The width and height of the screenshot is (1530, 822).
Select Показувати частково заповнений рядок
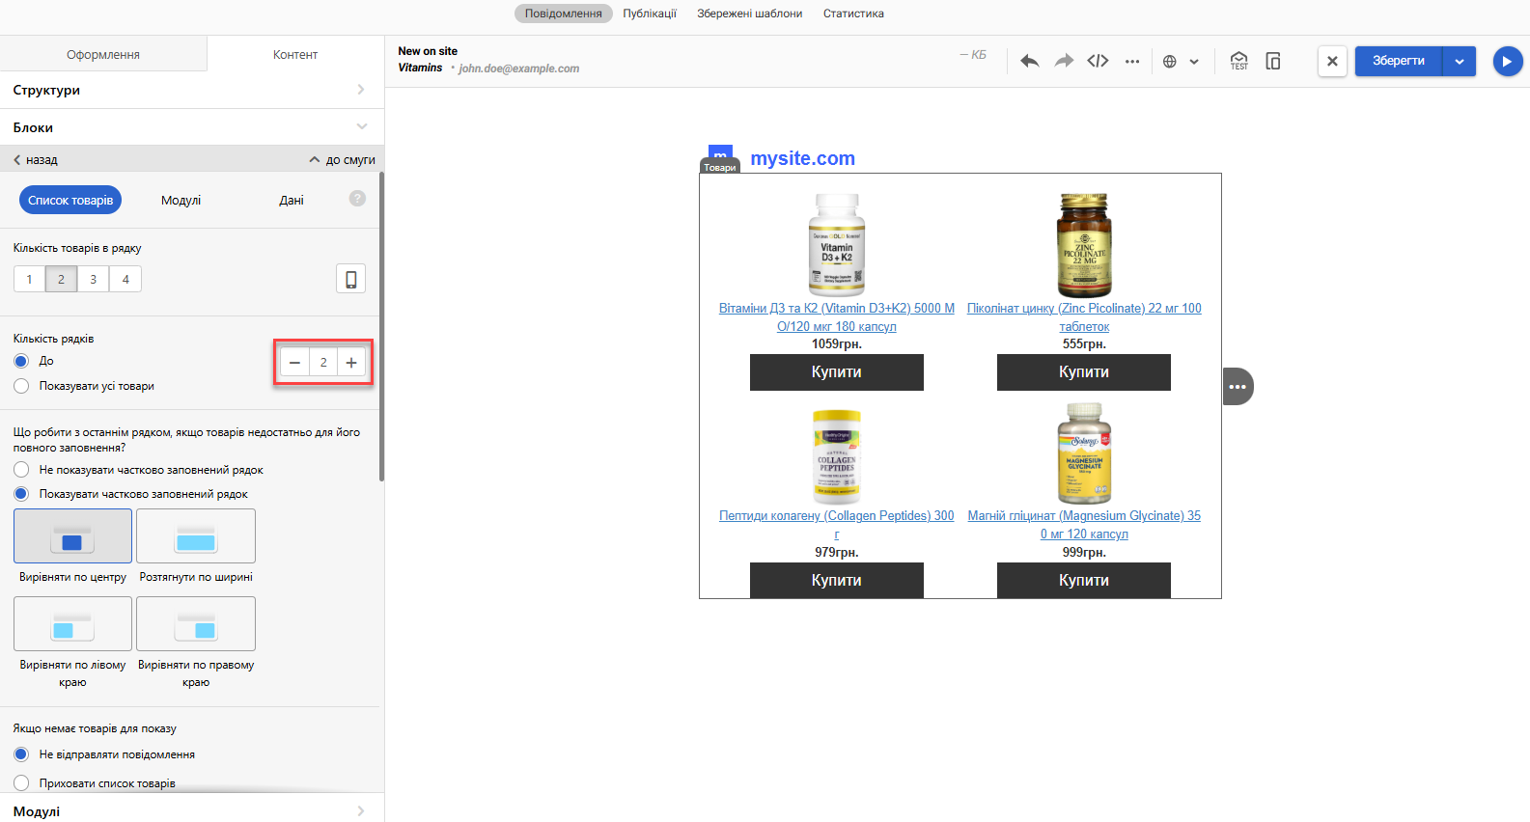(21, 494)
